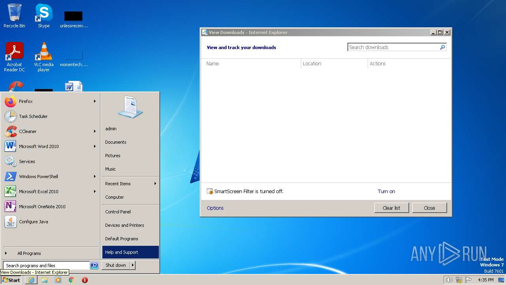
Task: Select the unlessreceiv... desktop file
Action: click(74, 19)
